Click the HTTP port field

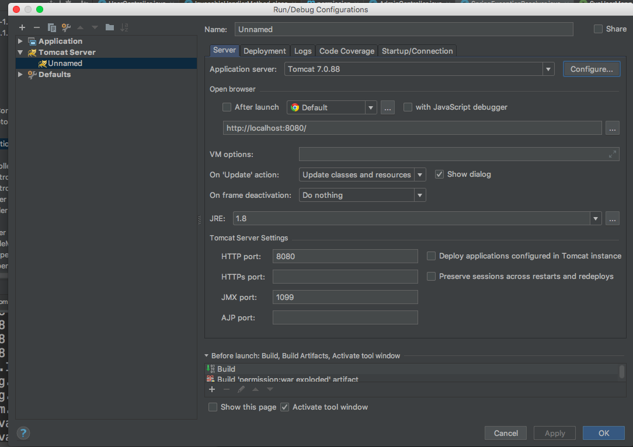pos(345,257)
